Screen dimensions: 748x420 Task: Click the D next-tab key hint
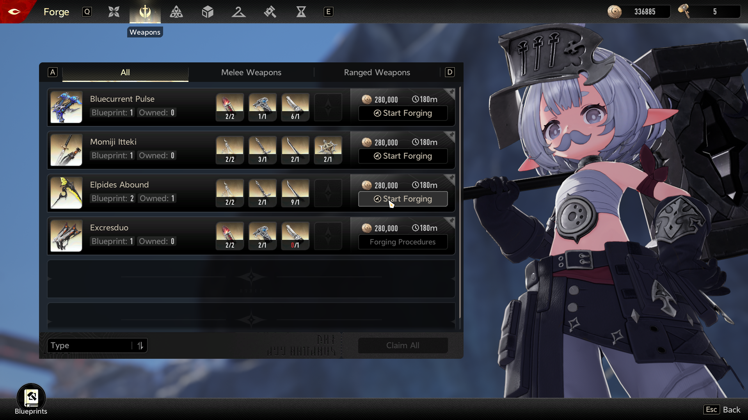pyautogui.click(x=450, y=72)
